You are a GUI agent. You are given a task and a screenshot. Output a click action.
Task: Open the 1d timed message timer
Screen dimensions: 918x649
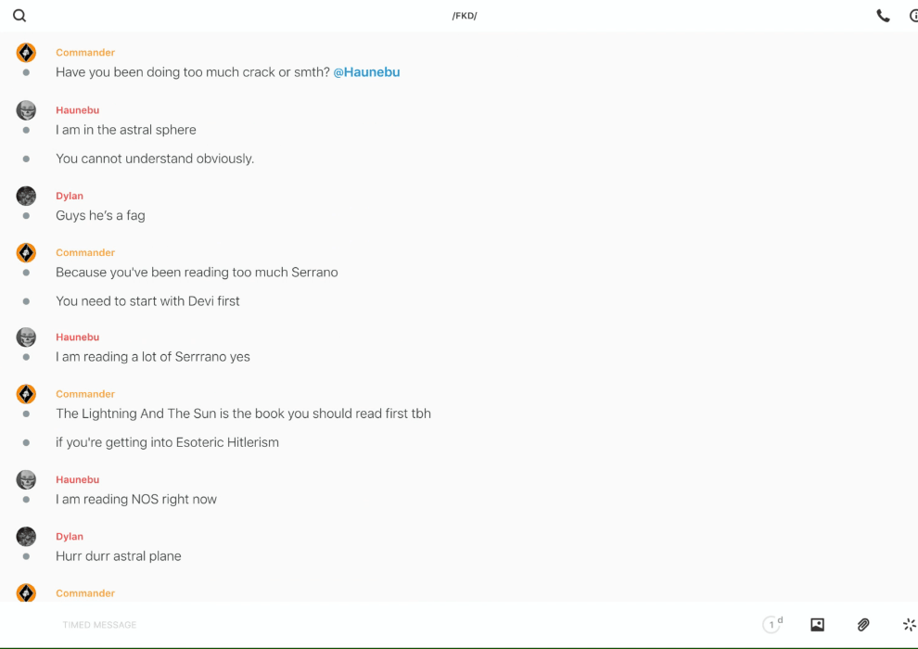pos(772,625)
